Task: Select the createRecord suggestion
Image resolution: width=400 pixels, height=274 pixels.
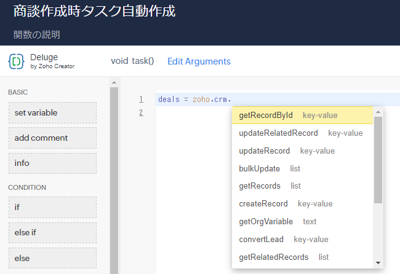Action: 302,204
